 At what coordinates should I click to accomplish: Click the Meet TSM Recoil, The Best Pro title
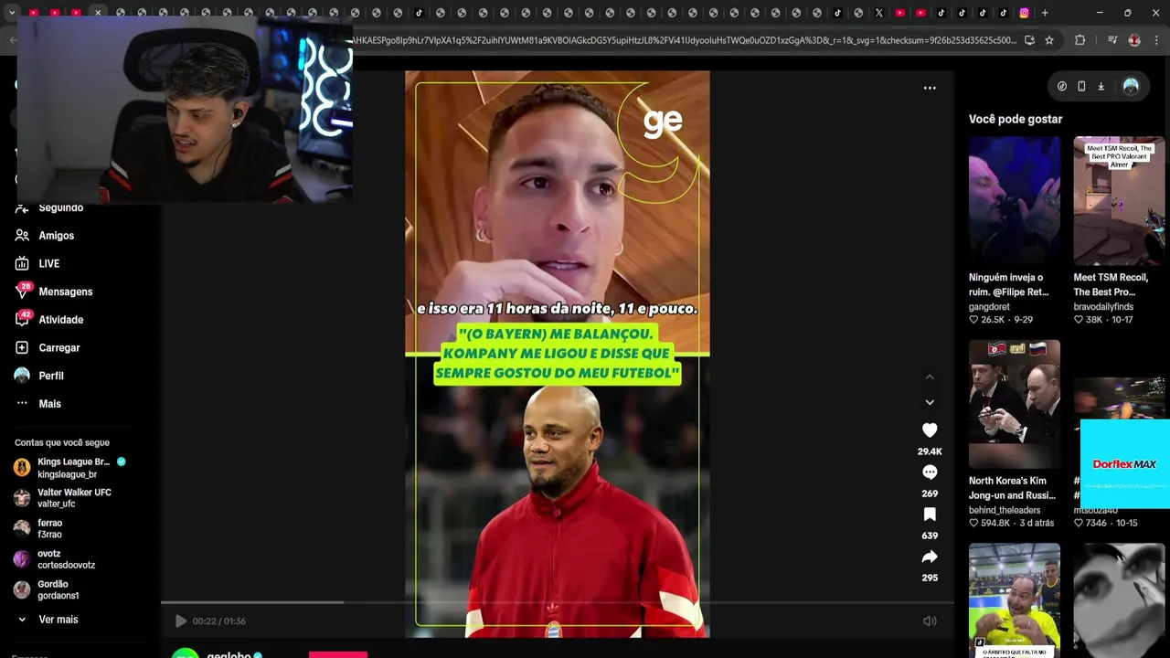coord(1111,285)
